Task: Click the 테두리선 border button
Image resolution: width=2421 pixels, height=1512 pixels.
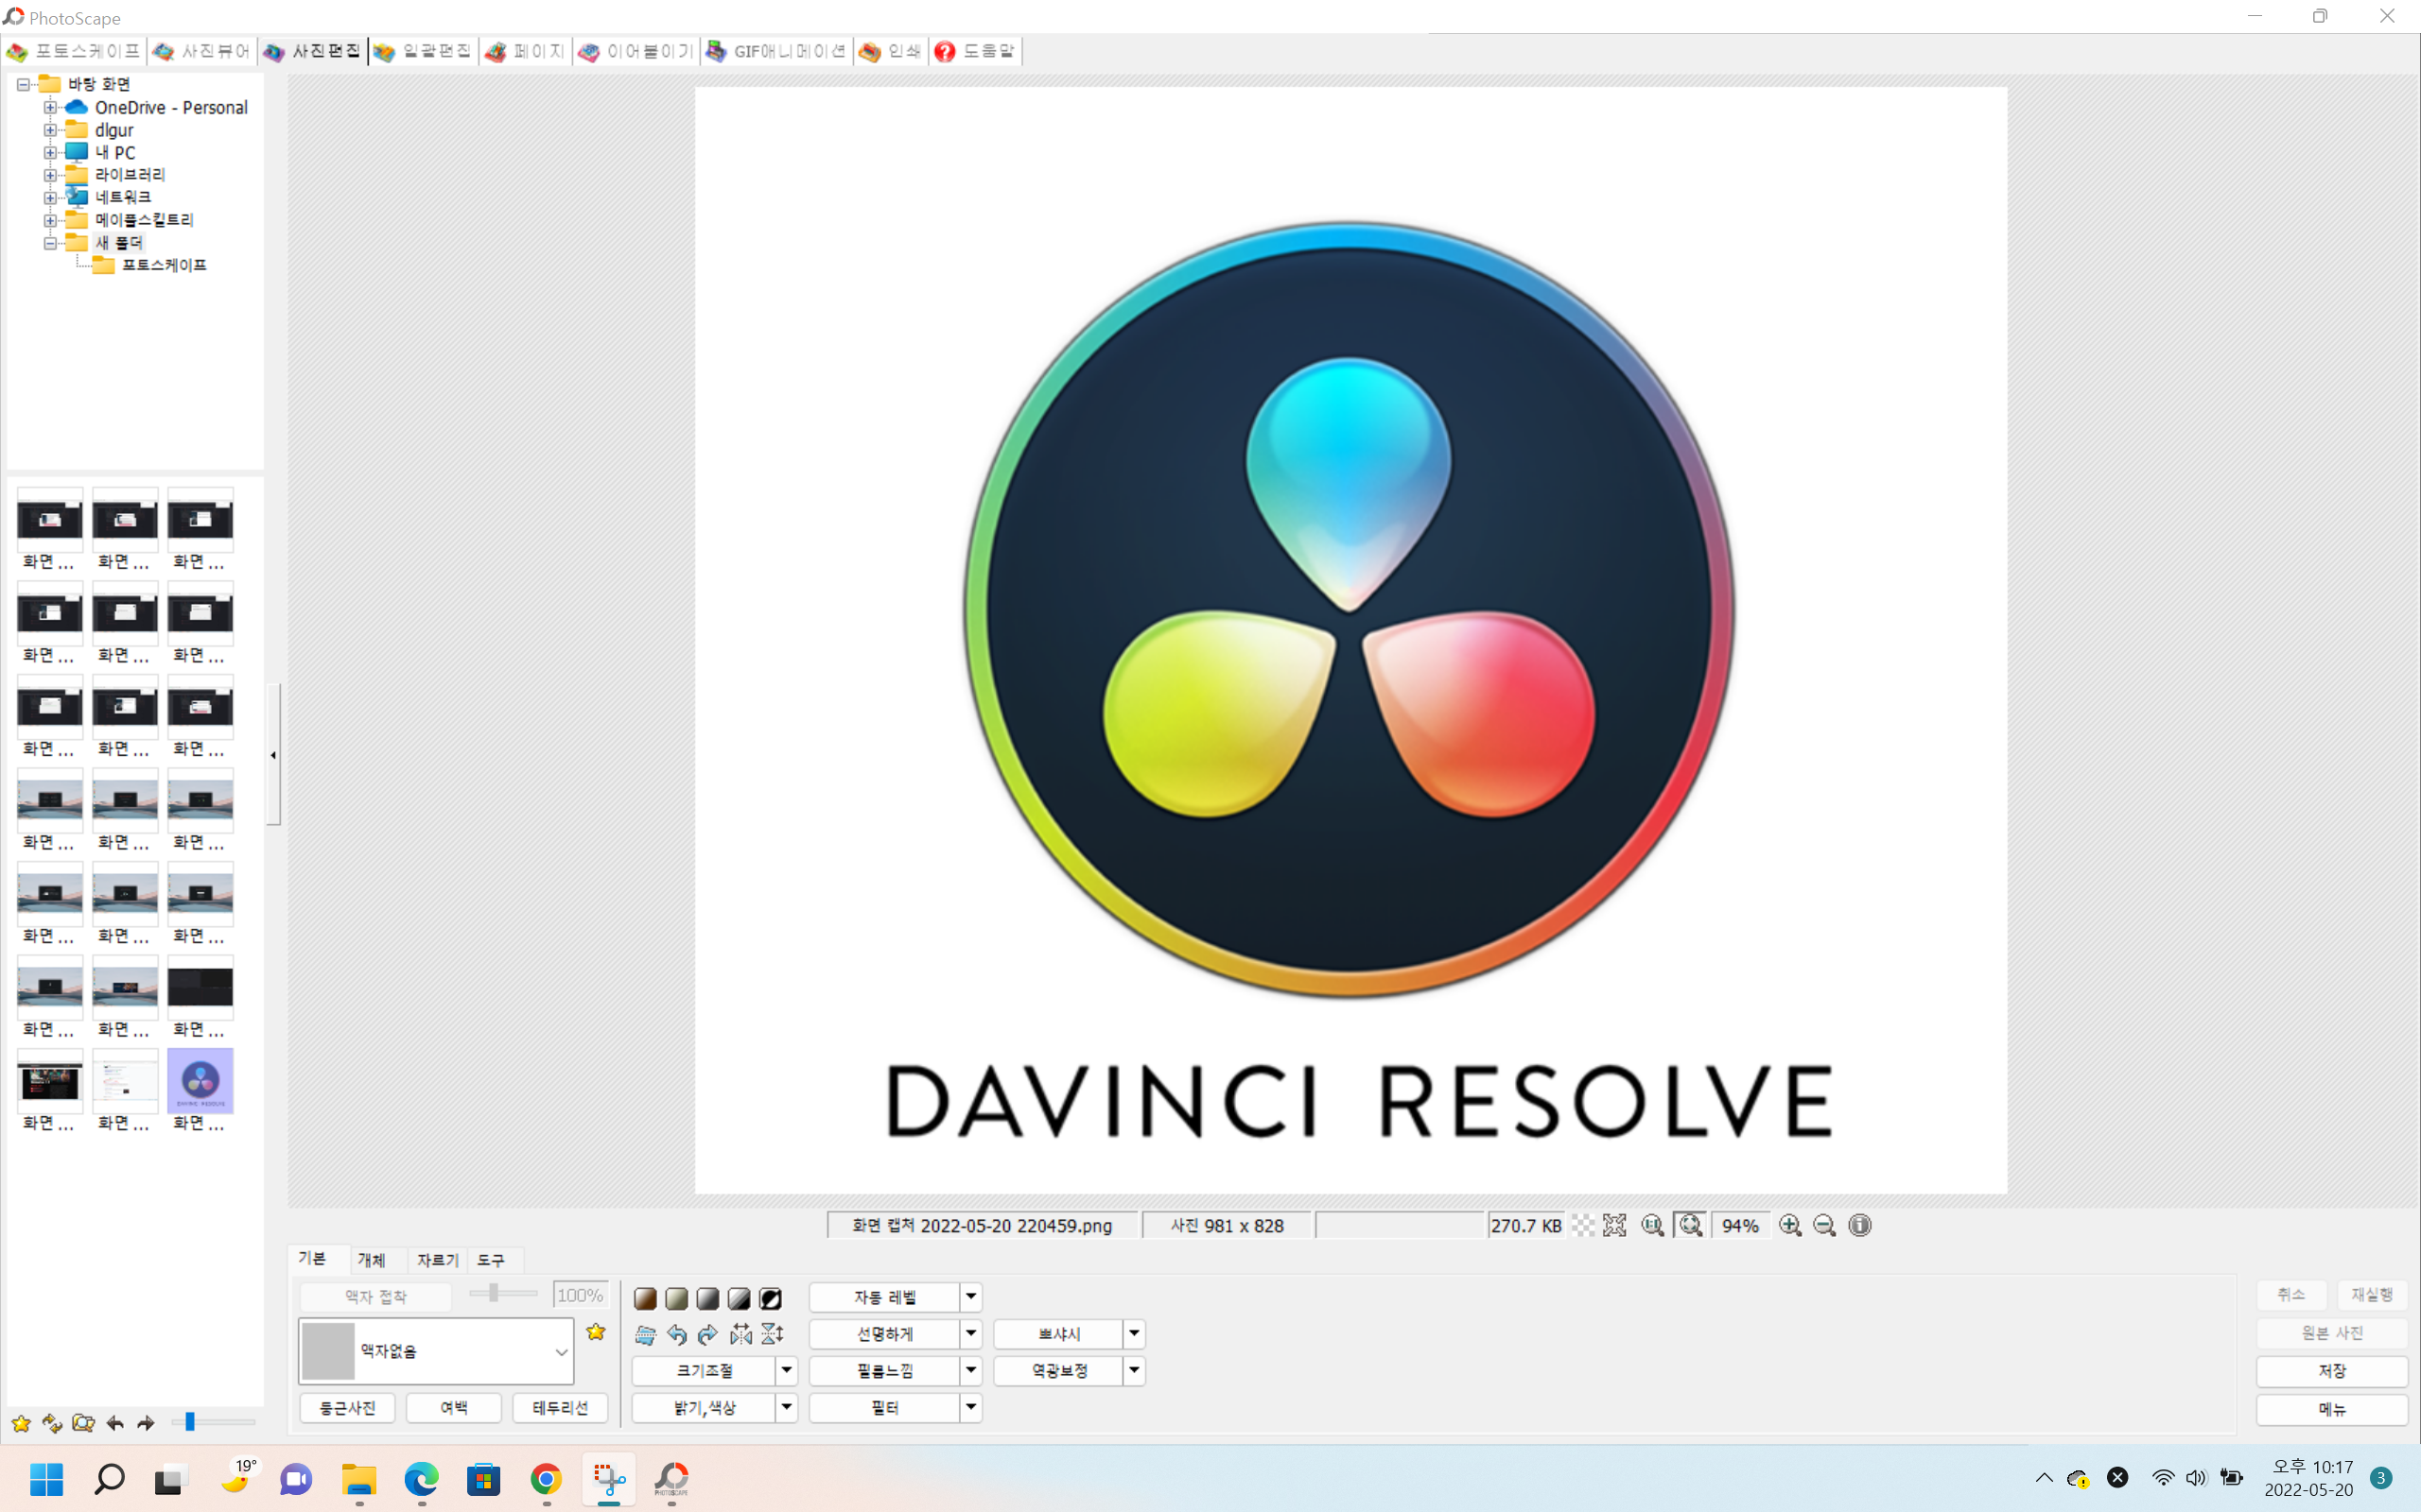Action: pos(560,1408)
